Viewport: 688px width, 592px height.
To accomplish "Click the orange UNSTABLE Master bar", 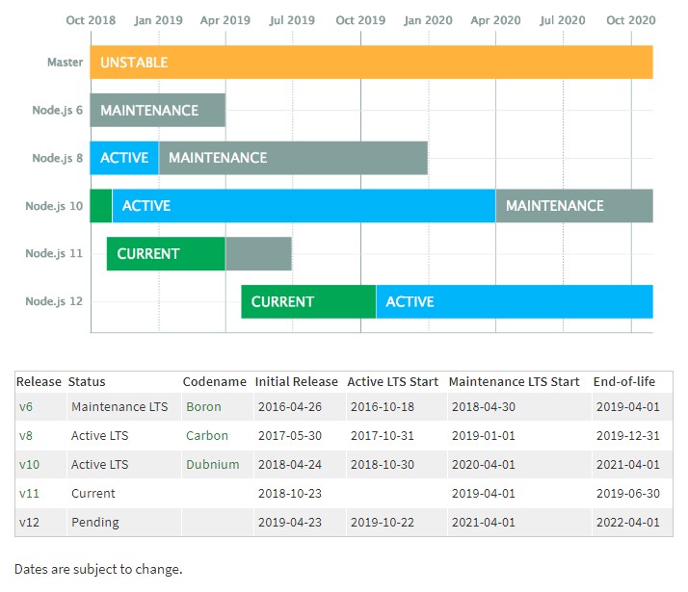I will [372, 63].
